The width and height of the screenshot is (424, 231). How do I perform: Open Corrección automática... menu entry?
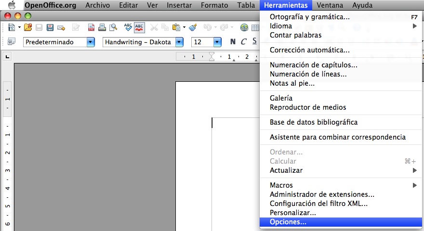coord(341,50)
